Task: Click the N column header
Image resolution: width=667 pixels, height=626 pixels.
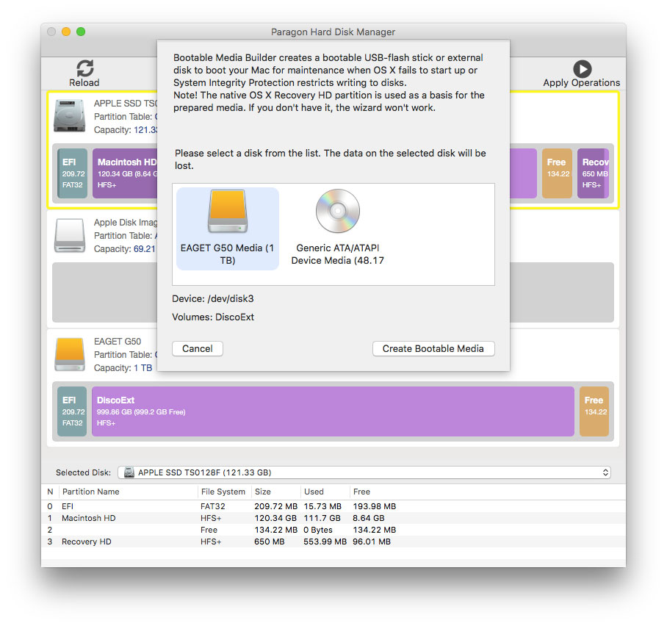Action: (x=50, y=492)
